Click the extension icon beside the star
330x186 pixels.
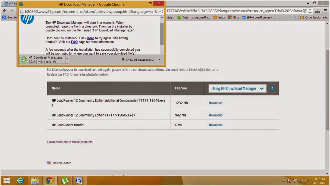(318, 11)
